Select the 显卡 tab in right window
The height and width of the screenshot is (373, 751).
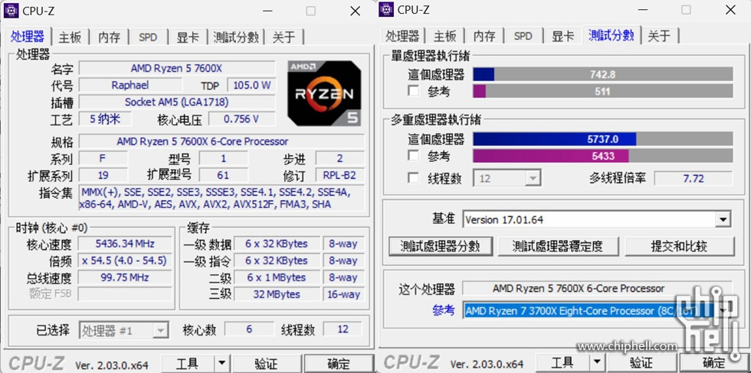[x=562, y=36]
